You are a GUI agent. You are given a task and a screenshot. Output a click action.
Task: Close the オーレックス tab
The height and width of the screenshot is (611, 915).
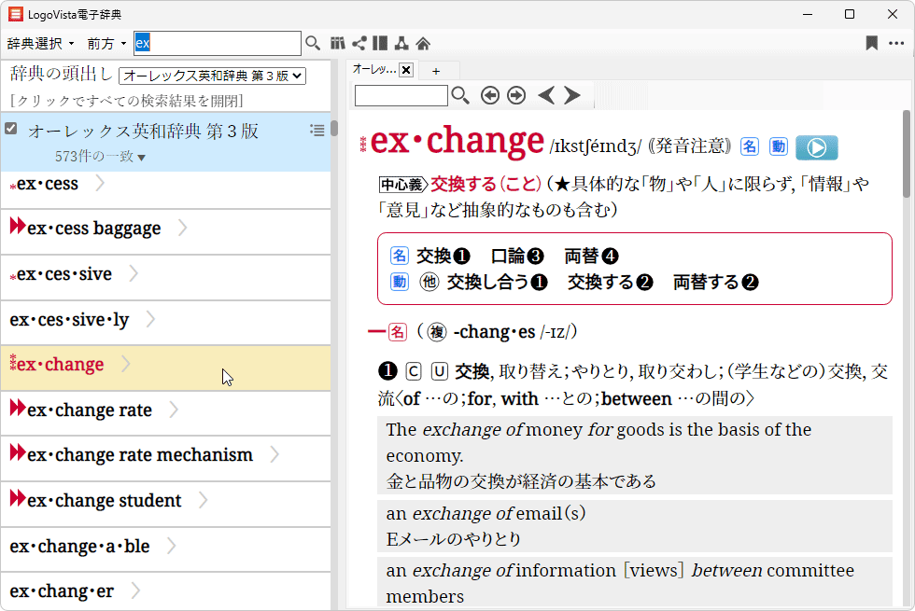tap(406, 70)
